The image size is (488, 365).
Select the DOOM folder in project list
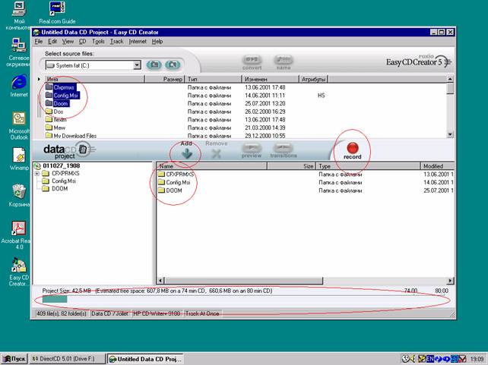[173, 190]
